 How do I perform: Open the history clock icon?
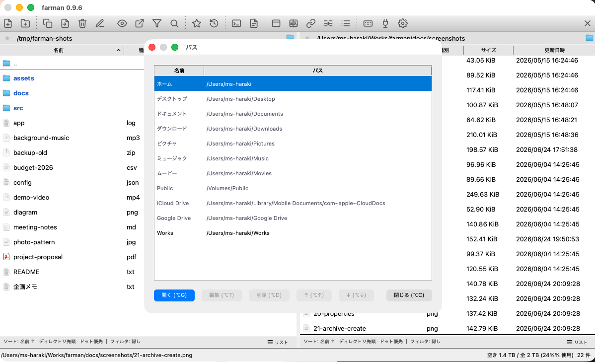(x=214, y=23)
